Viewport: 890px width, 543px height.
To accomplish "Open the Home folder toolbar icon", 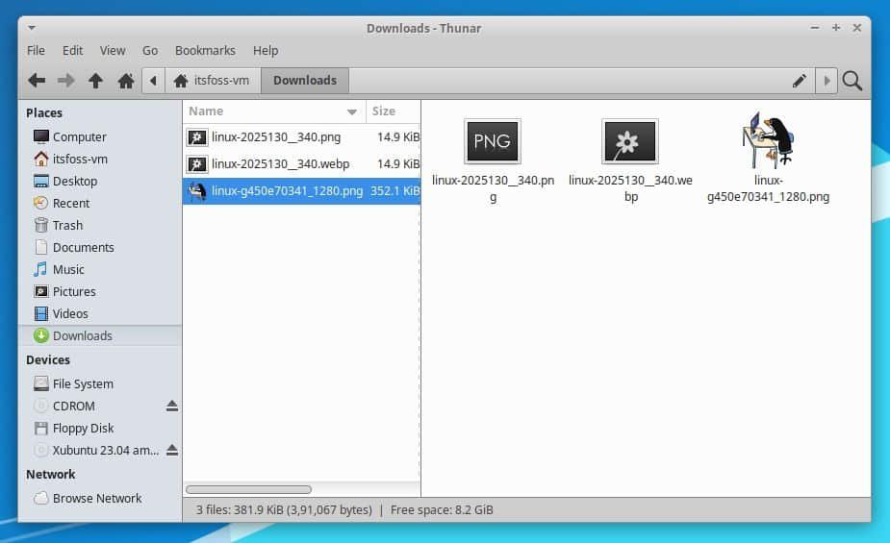I will (x=125, y=81).
